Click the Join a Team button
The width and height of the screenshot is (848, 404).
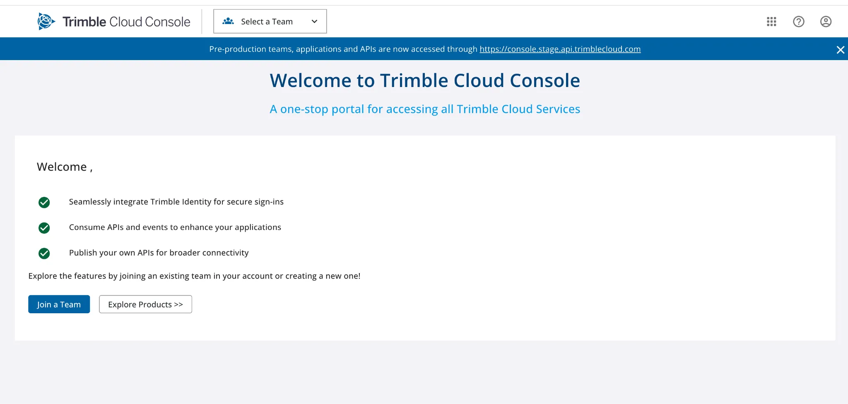click(x=59, y=304)
